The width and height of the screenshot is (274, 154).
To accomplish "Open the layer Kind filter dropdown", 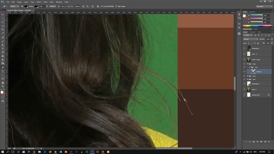I will point(248,35).
